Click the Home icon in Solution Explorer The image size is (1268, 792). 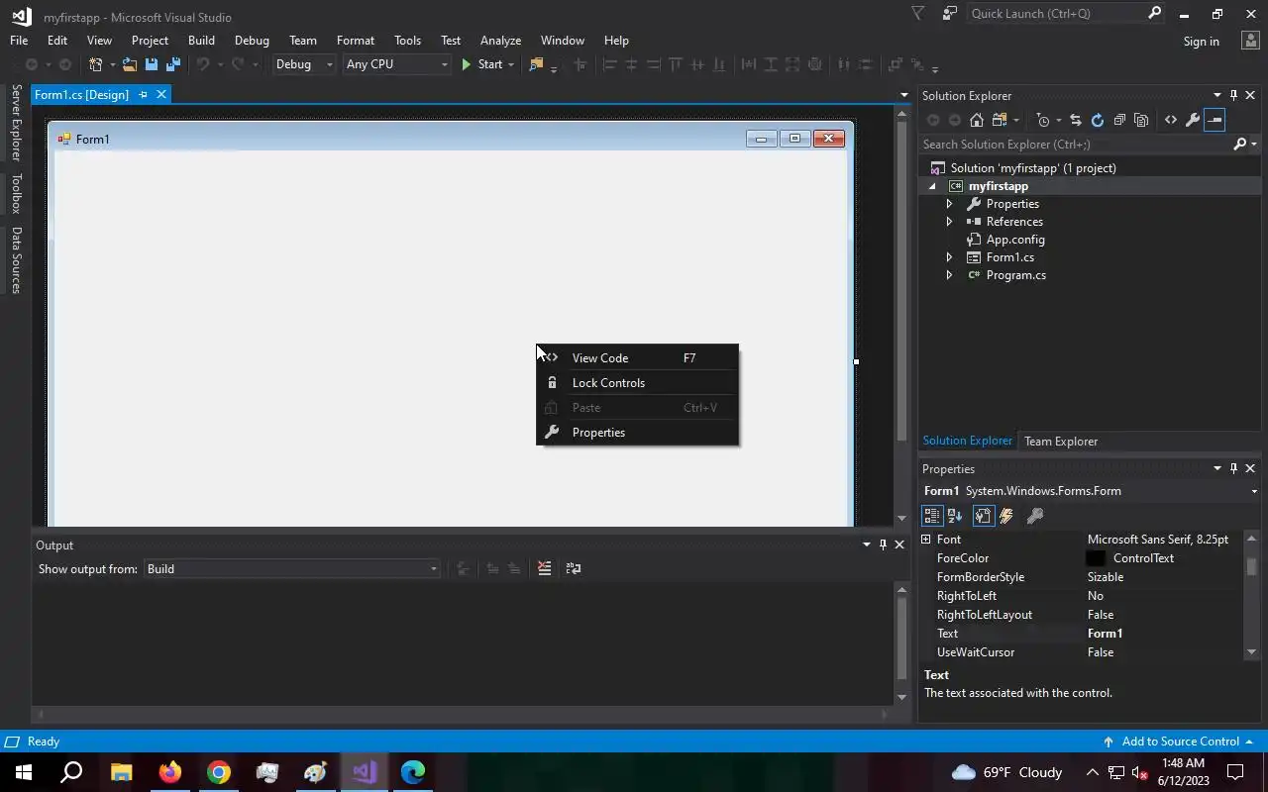pyautogui.click(x=977, y=120)
